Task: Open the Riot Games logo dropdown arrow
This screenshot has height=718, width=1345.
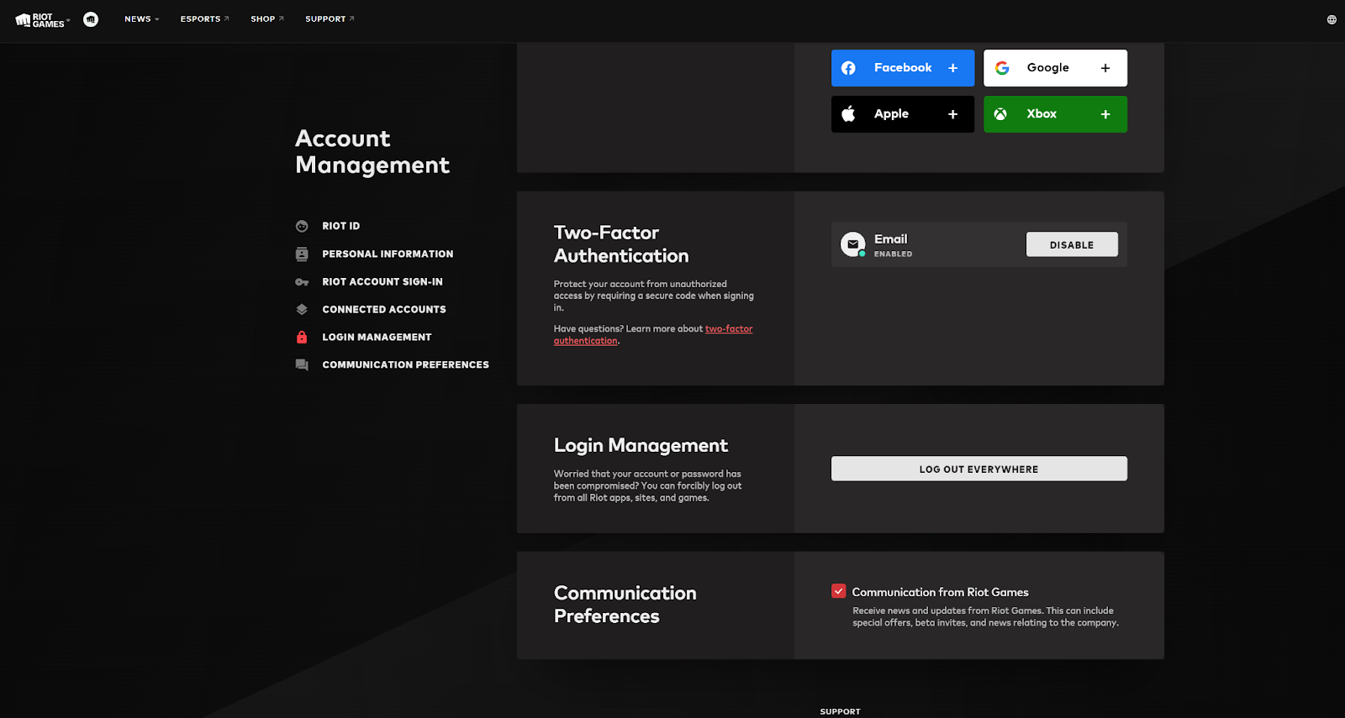Action: click(68, 20)
